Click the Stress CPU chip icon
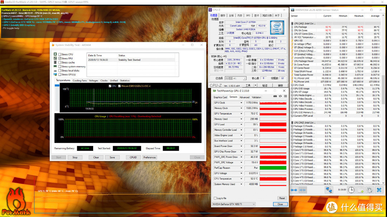 click(x=55, y=54)
